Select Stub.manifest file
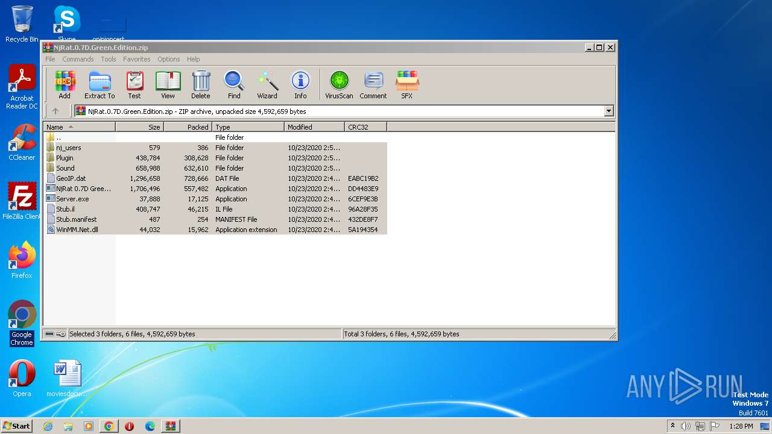 215,219
